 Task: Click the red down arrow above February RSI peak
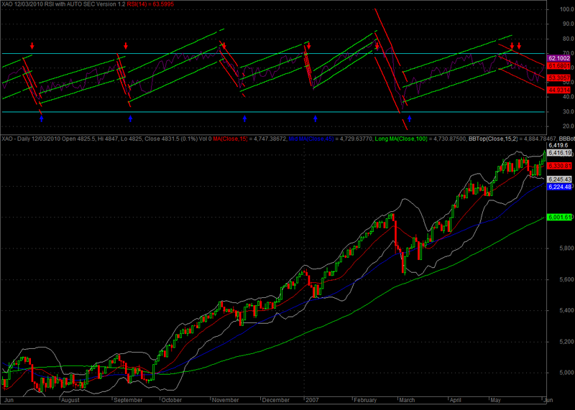pos(377,46)
